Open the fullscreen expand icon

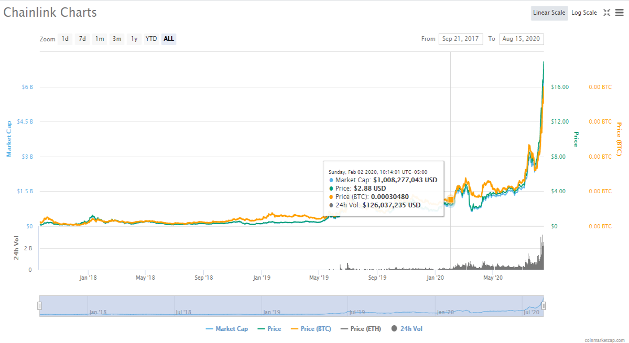point(606,13)
